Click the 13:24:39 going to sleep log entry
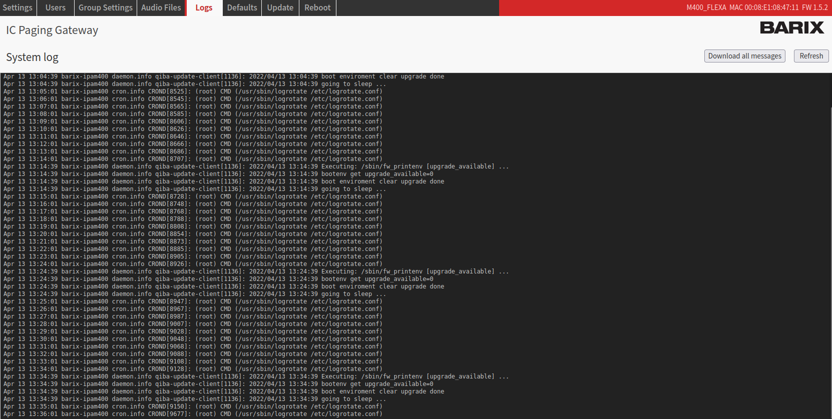This screenshot has height=419, width=832. coord(195,294)
